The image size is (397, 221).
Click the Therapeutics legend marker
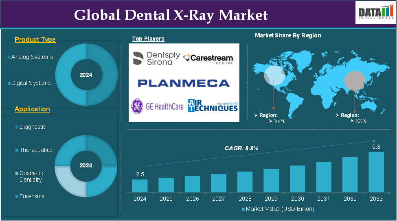17,150
